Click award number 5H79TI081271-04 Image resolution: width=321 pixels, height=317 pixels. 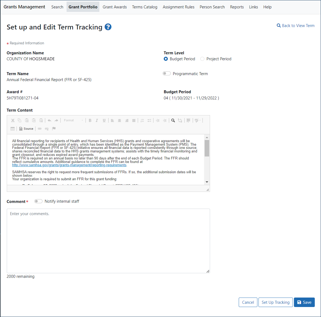pos(22,98)
